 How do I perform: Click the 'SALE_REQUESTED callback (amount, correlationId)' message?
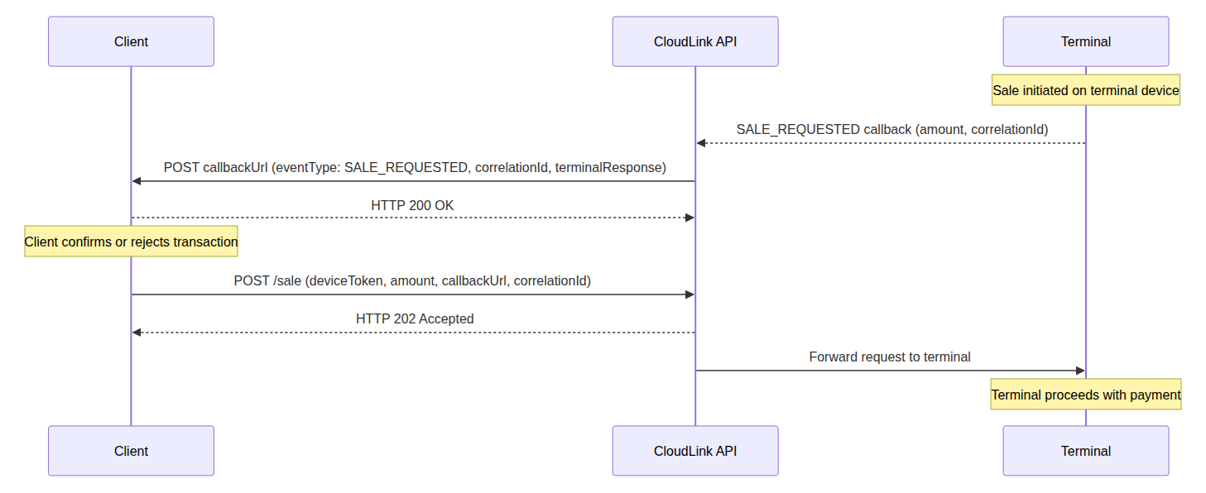pos(892,129)
